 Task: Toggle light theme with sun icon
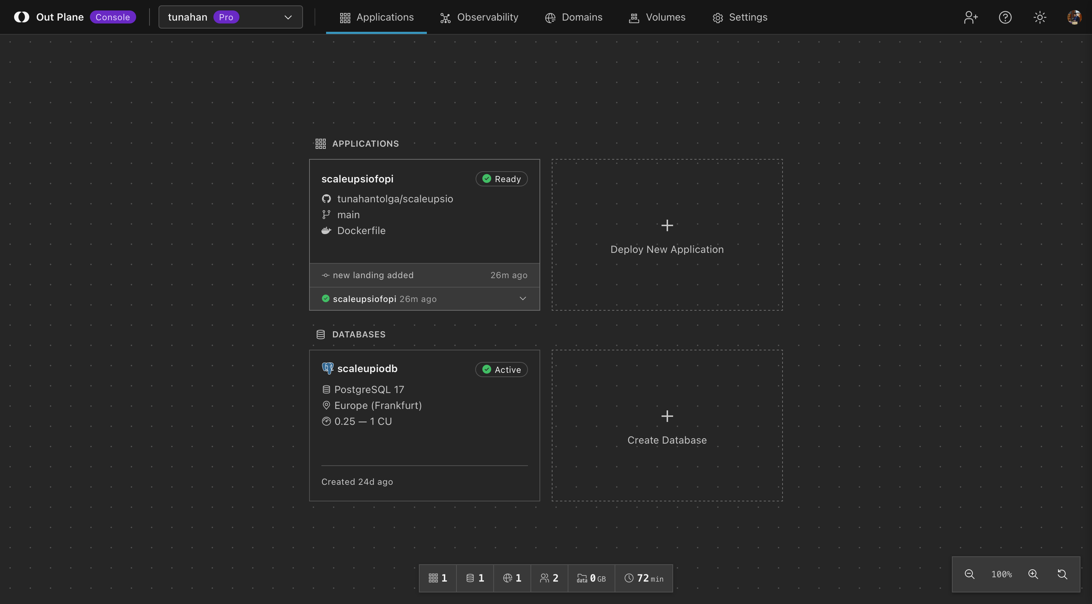[1039, 17]
